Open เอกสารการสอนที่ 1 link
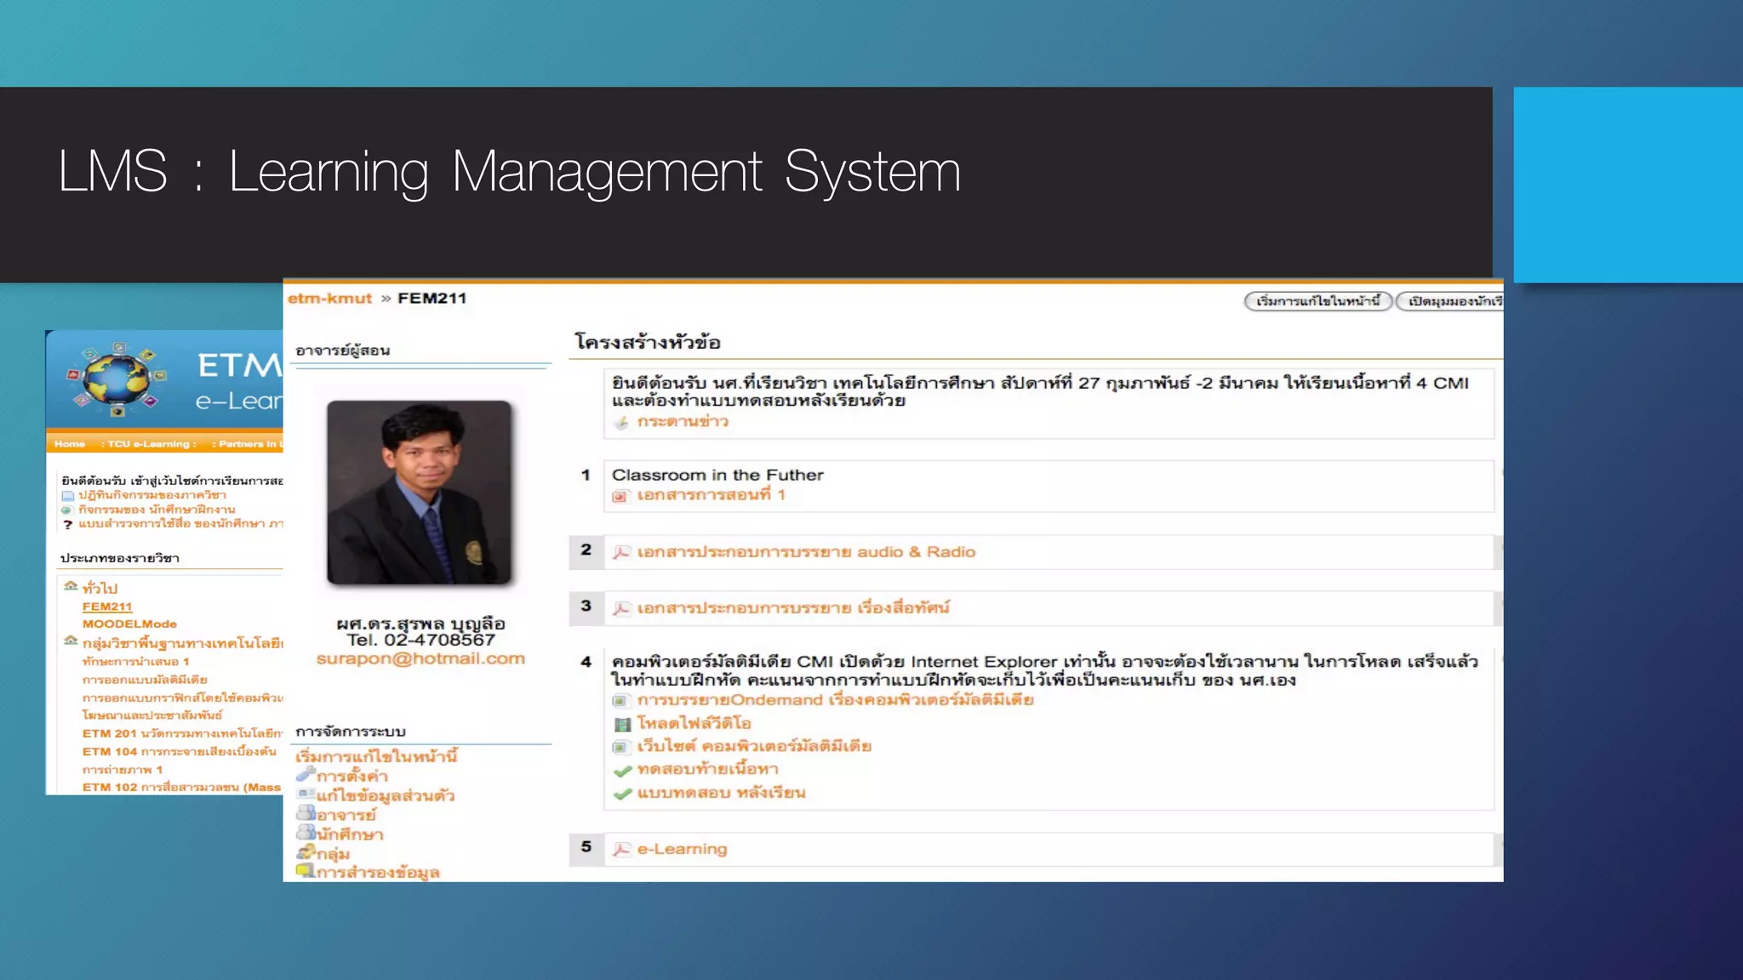Image resolution: width=1743 pixels, height=980 pixels. click(711, 495)
